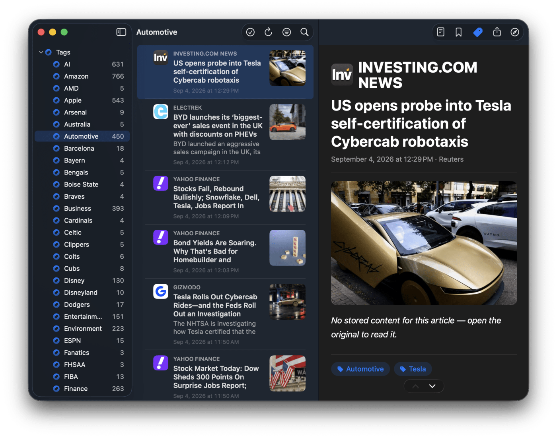The image size is (557, 438).
Task: Click the Finance tag icon
Action: [x=56, y=389]
